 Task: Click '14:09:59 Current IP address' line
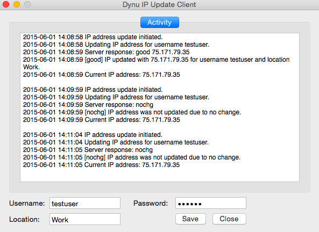click(x=102, y=120)
